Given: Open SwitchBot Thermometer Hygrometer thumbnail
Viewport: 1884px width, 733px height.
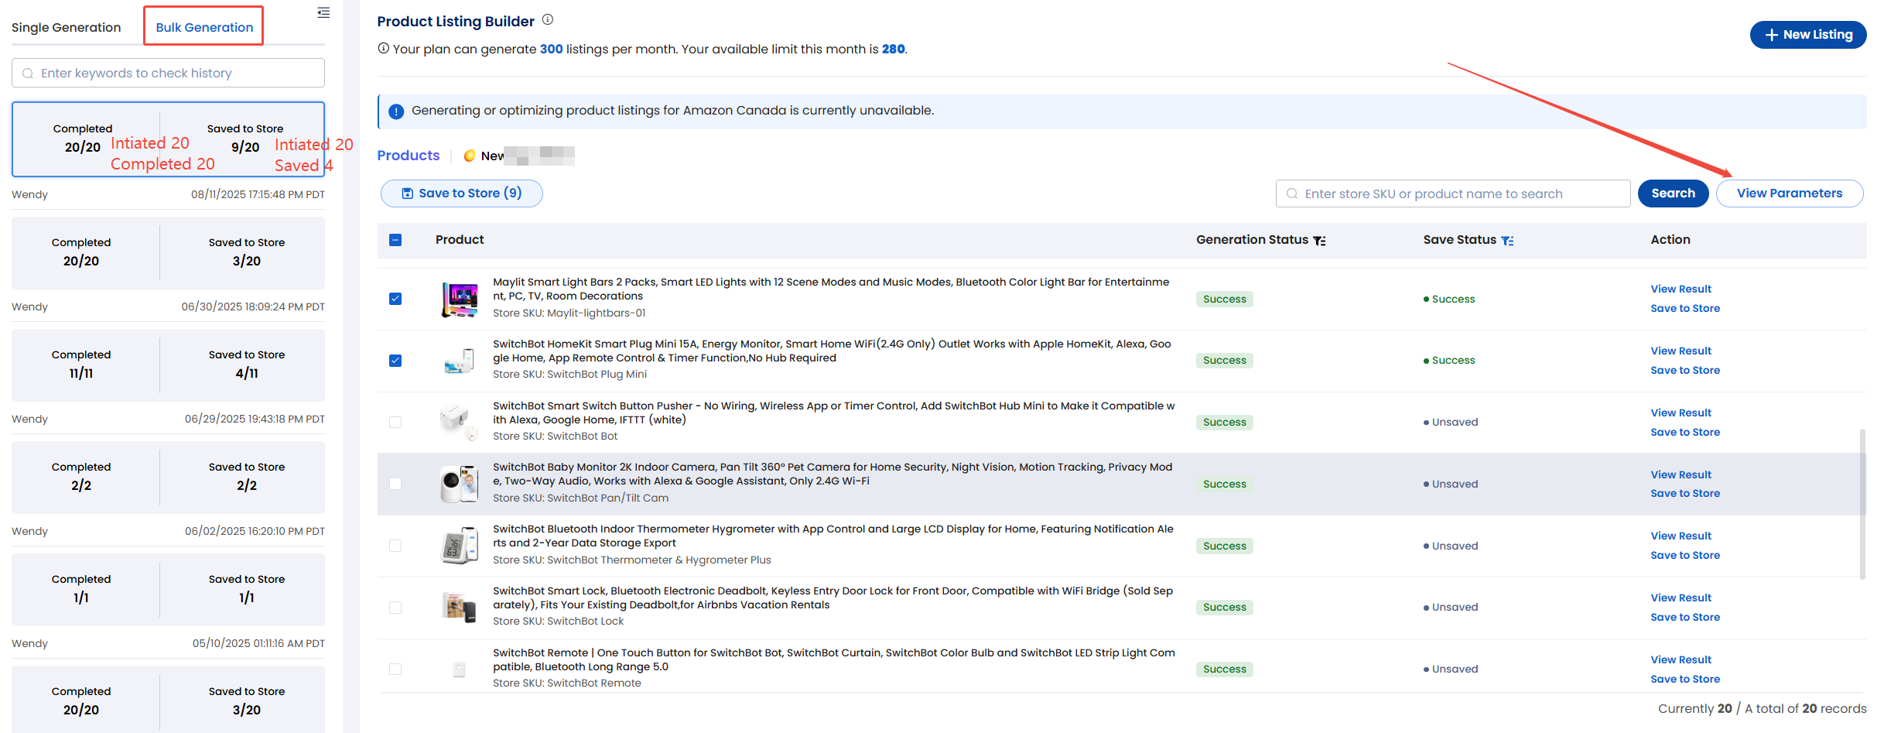Looking at the screenshot, I should [460, 546].
